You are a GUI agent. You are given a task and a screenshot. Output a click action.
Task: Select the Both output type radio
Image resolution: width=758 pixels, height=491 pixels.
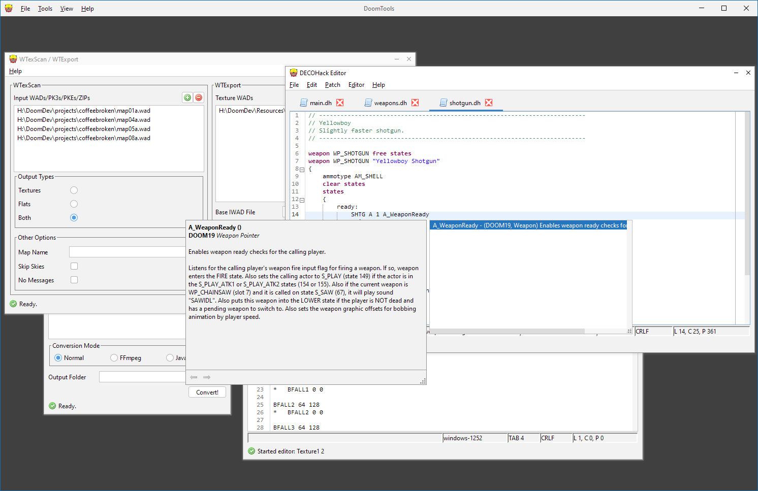[74, 218]
